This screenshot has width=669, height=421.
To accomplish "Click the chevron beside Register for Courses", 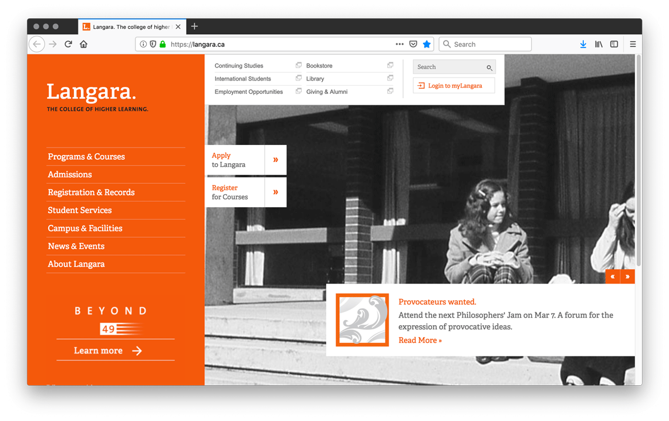I will click(x=276, y=192).
